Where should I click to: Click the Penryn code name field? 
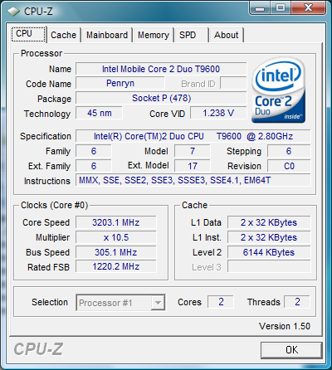point(120,83)
